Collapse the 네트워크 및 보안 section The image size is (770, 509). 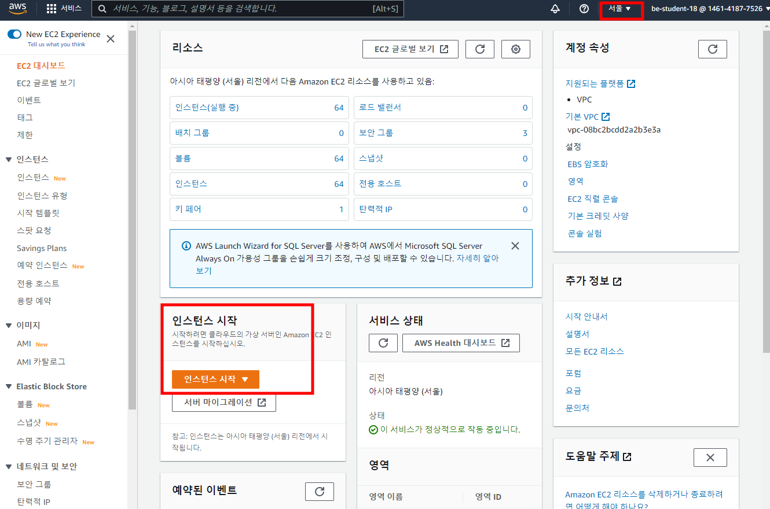click(x=8, y=466)
